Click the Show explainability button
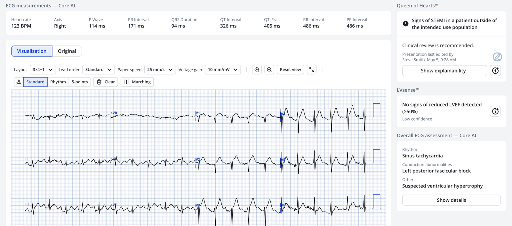 pos(444,71)
